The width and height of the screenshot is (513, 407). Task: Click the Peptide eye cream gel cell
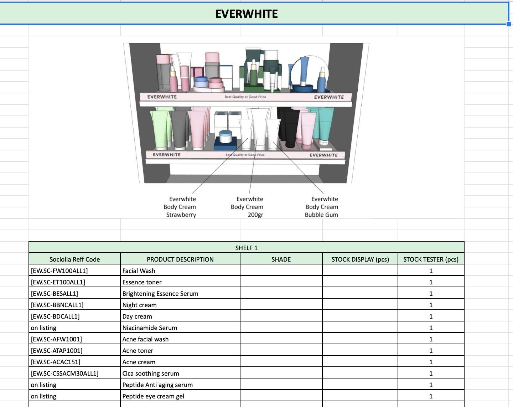180,396
